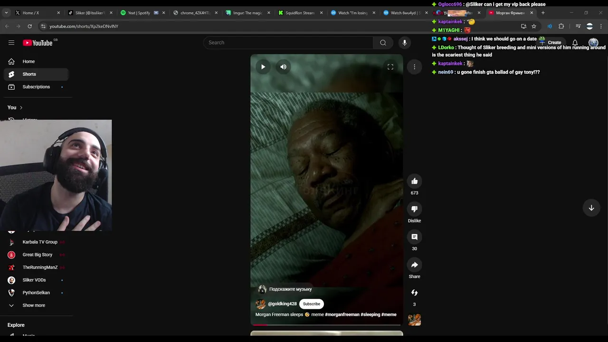The height and width of the screenshot is (342, 608).
Task: Switch to the Yeat | Spotify tab
Action: (x=142, y=13)
